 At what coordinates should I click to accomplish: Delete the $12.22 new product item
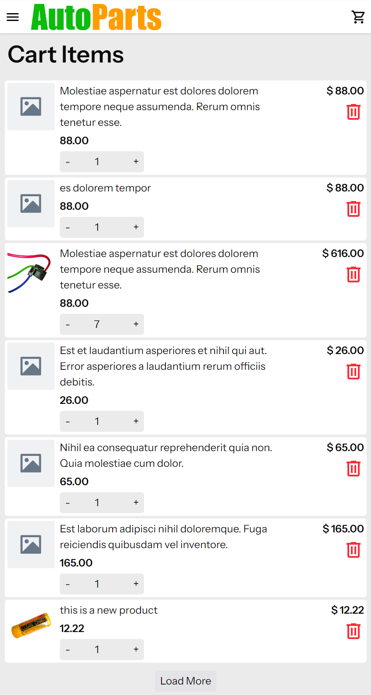click(353, 631)
